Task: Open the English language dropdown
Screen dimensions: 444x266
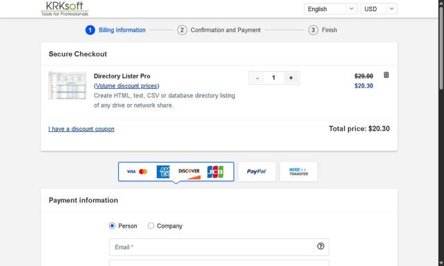Action: click(x=331, y=9)
